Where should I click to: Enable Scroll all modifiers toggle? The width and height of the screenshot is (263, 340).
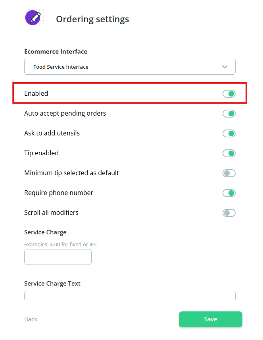click(229, 213)
